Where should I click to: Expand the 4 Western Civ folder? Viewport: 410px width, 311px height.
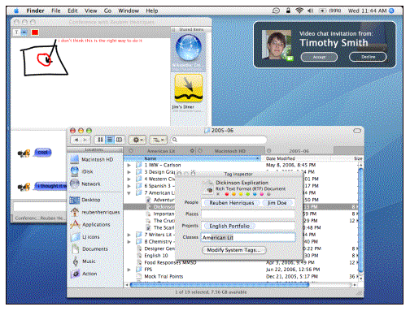click(x=129, y=179)
